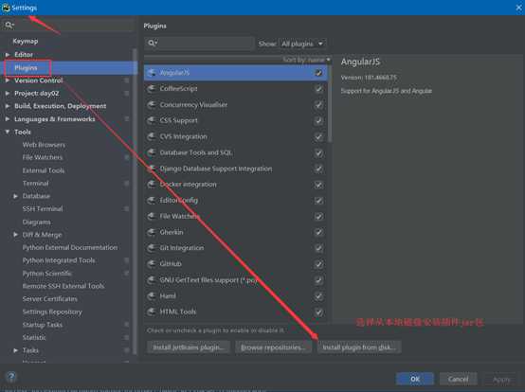Open the Web Browsers settings page
Viewport: 525px width, 392px height.
point(44,145)
